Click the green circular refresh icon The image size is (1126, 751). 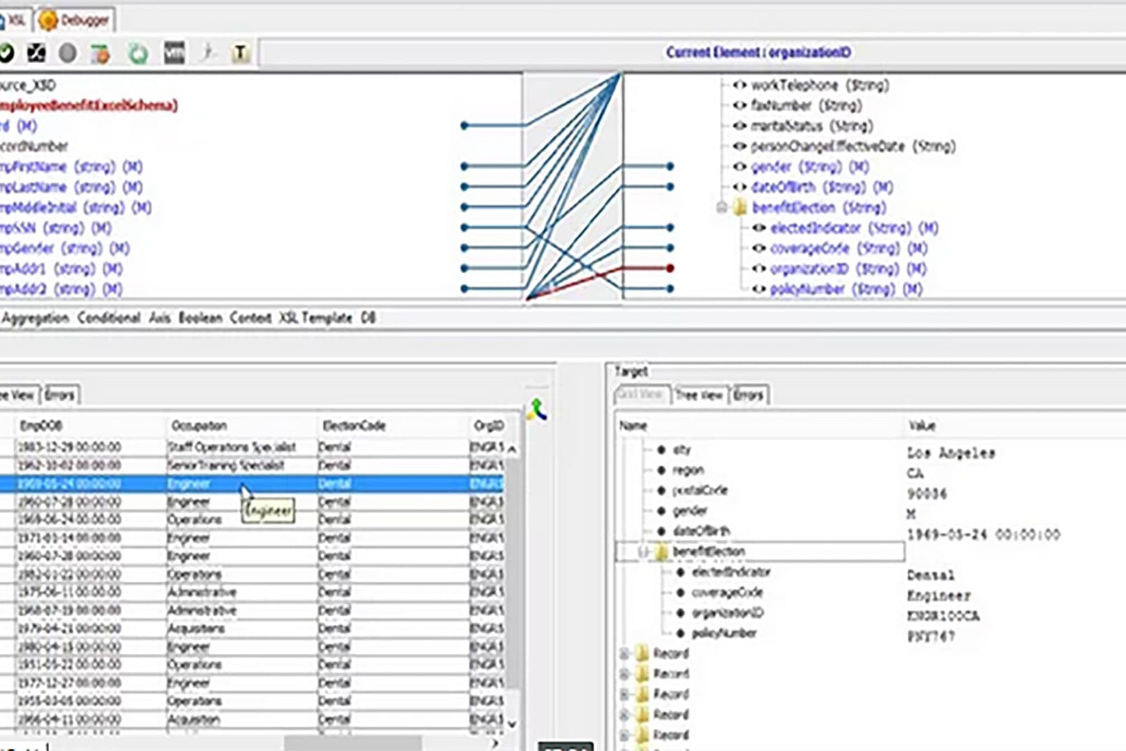click(138, 54)
